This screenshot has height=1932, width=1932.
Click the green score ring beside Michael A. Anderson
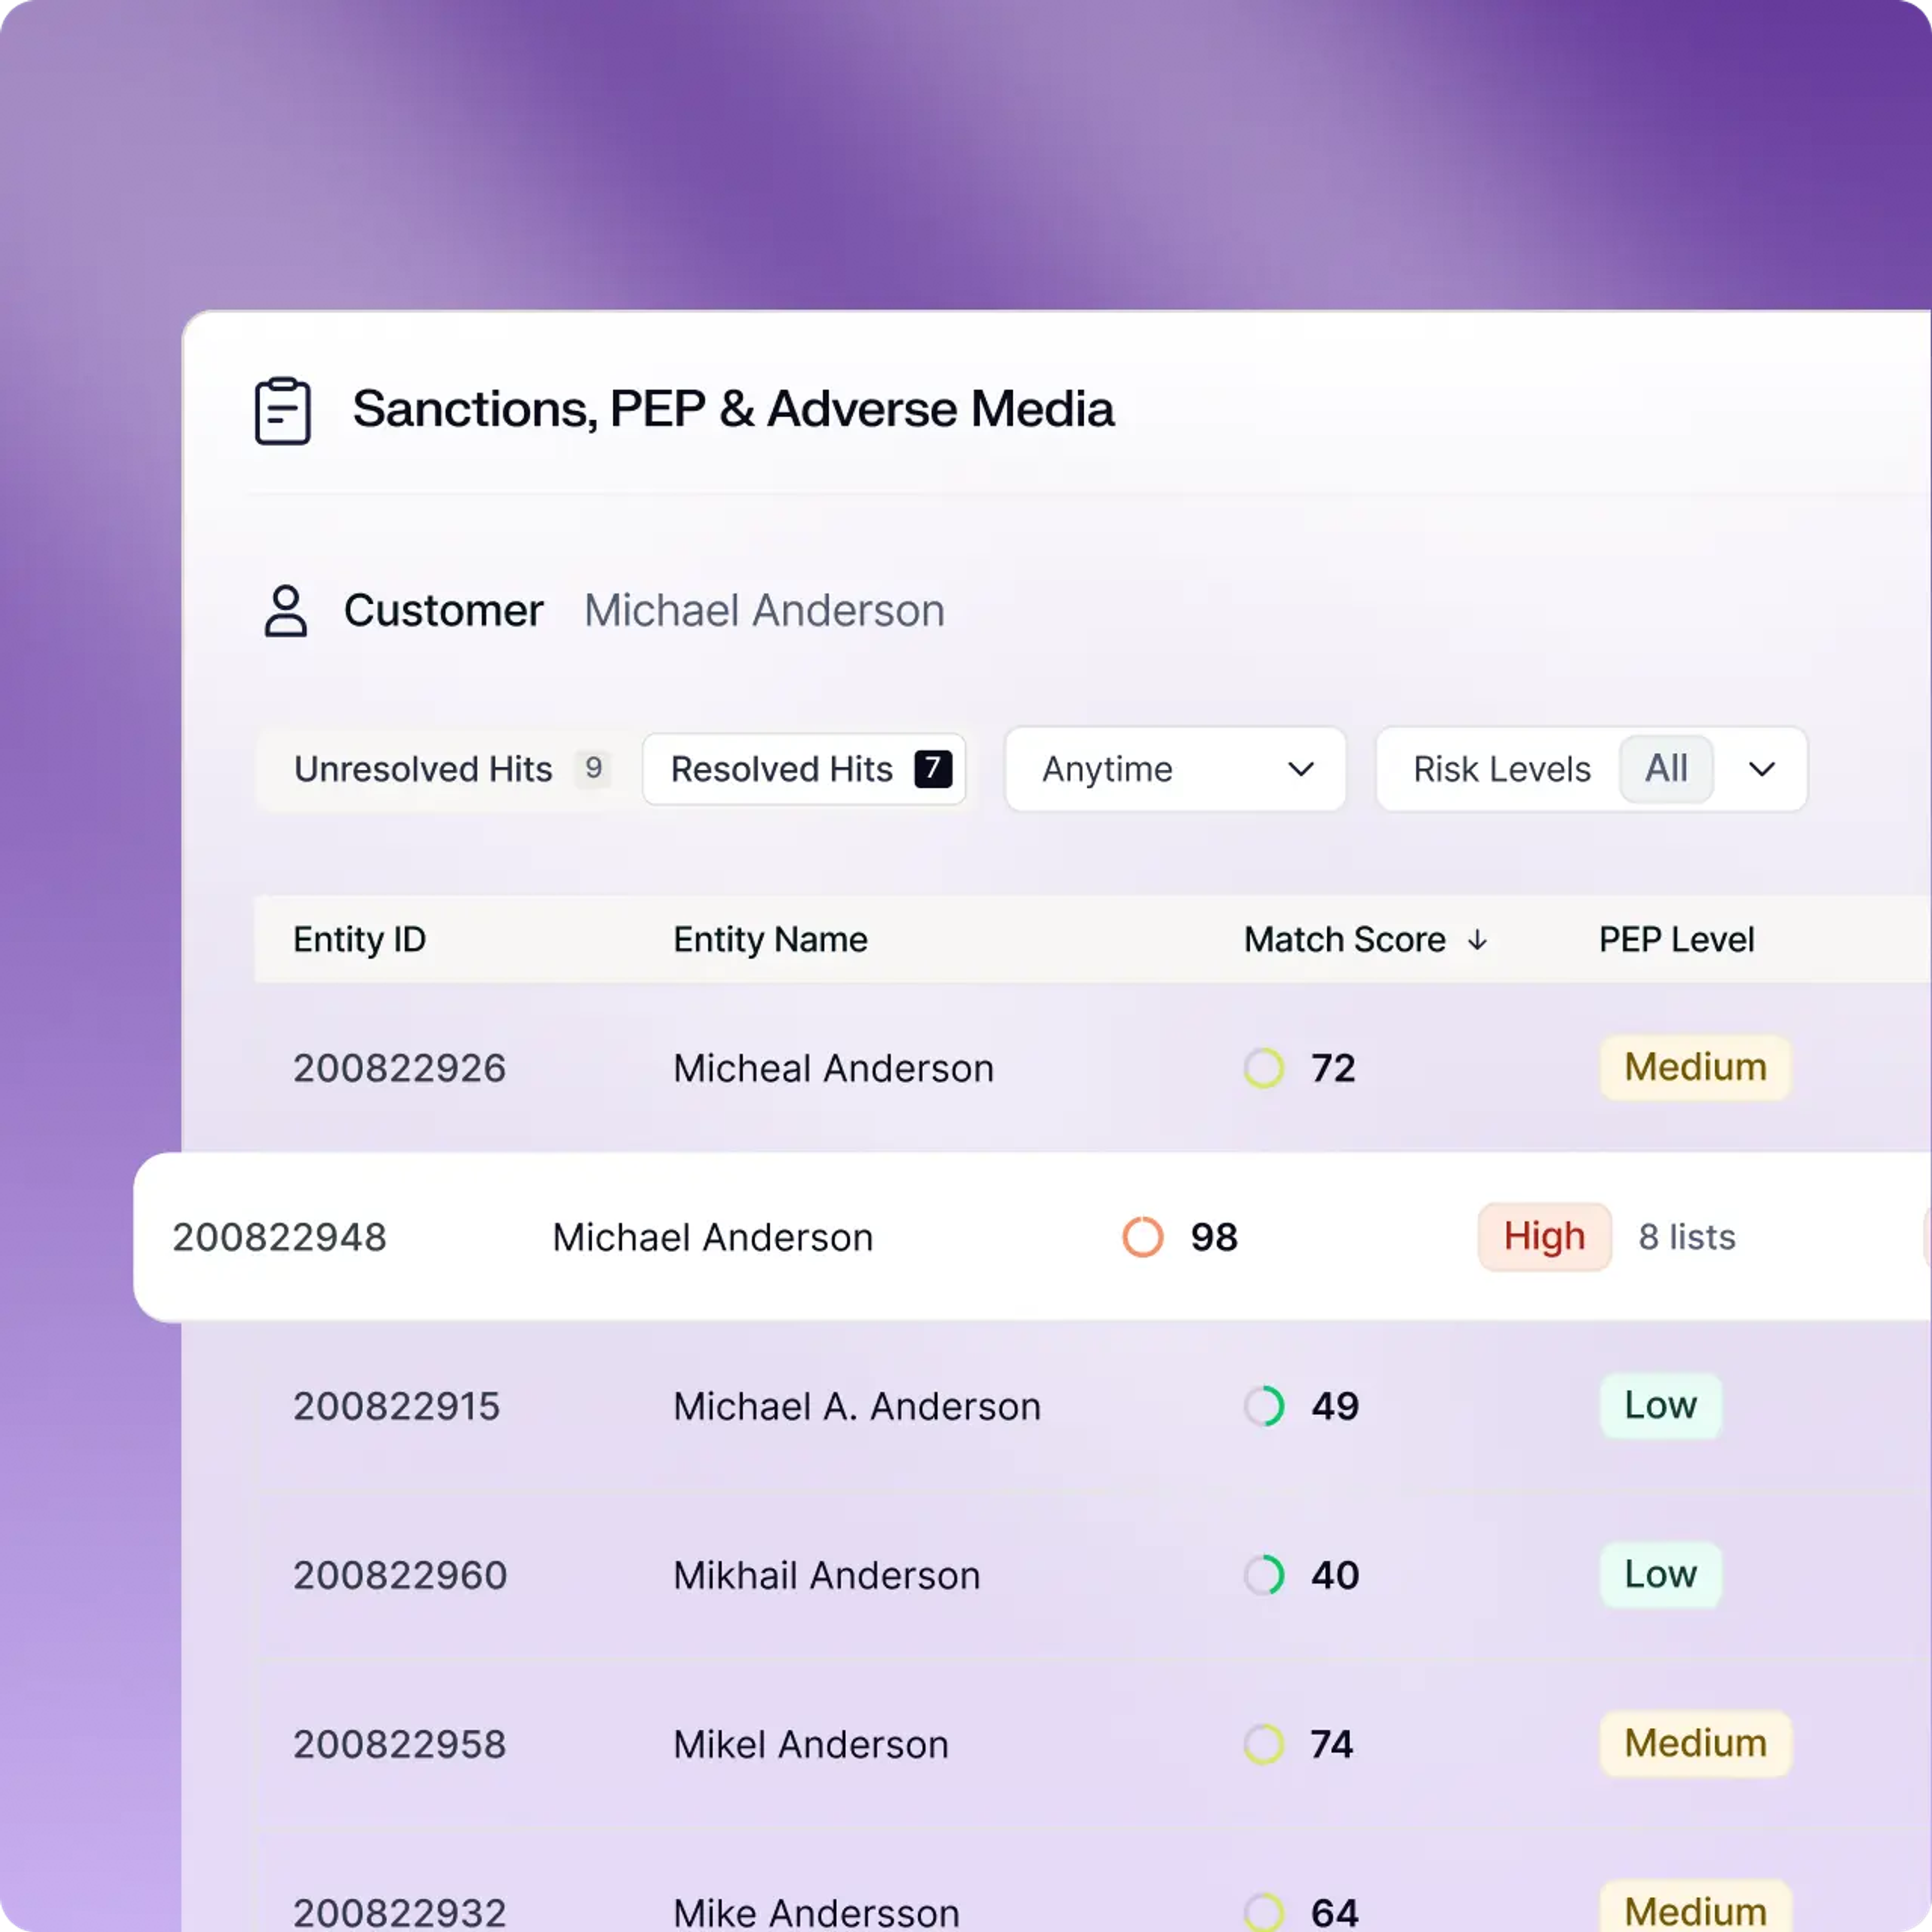pyautogui.click(x=1265, y=1405)
